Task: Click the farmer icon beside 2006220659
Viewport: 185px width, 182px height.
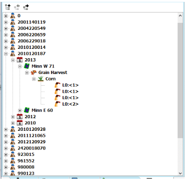Action: coord(13,34)
